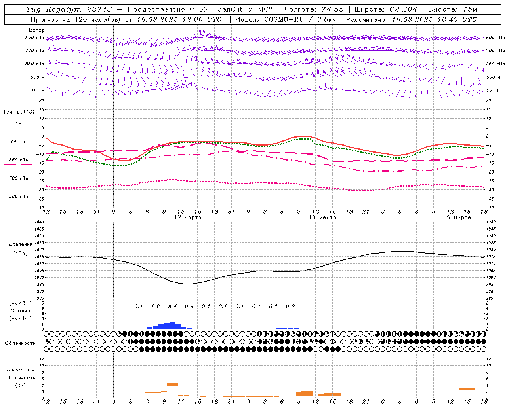Click the "3.4" precipitation total
The height and width of the screenshot is (405, 507).
pyautogui.click(x=172, y=307)
